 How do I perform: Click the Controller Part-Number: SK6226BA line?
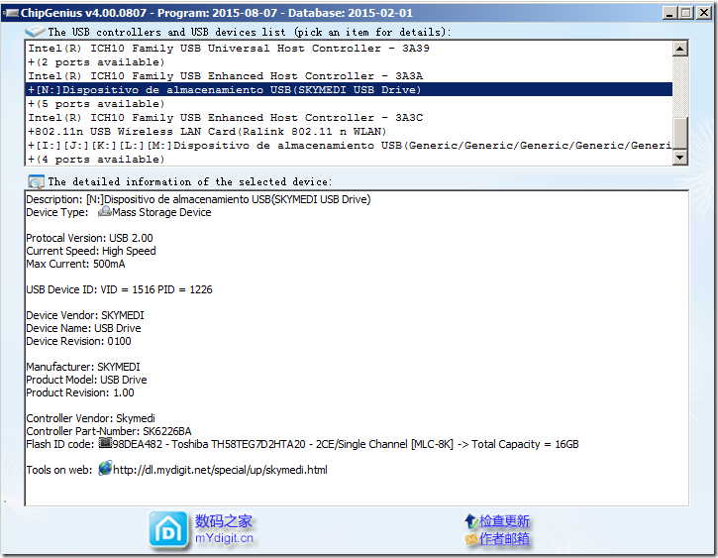pos(109,431)
